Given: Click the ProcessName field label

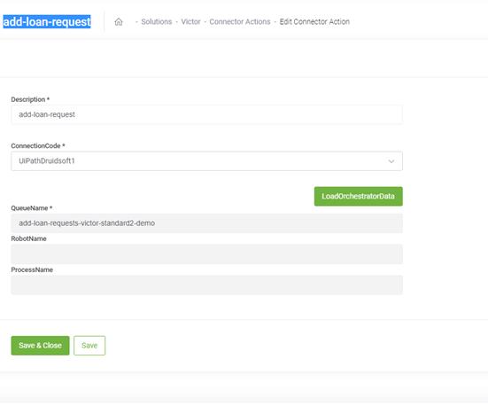Looking at the screenshot, I should coord(32,269).
